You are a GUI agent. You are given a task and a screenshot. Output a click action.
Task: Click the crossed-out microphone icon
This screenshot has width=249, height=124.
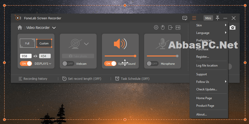[x=162, y=44]
